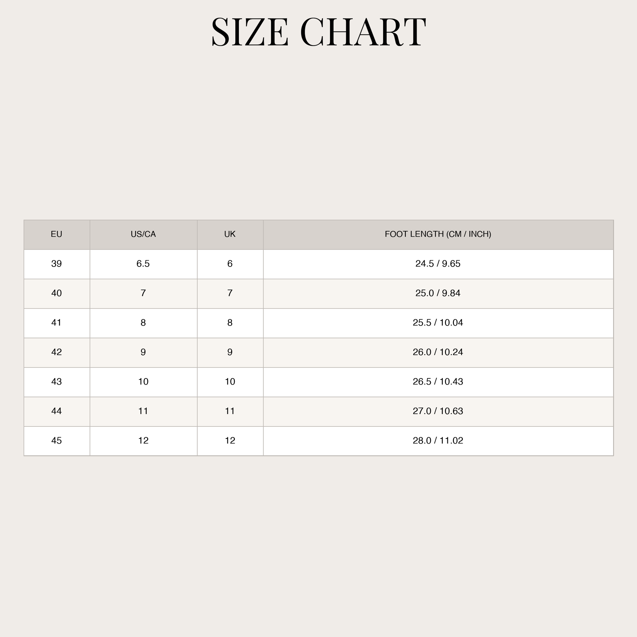637x637 pixels.
Task: Click US/CA size 6.5 cell
Action: pos(143,264)
